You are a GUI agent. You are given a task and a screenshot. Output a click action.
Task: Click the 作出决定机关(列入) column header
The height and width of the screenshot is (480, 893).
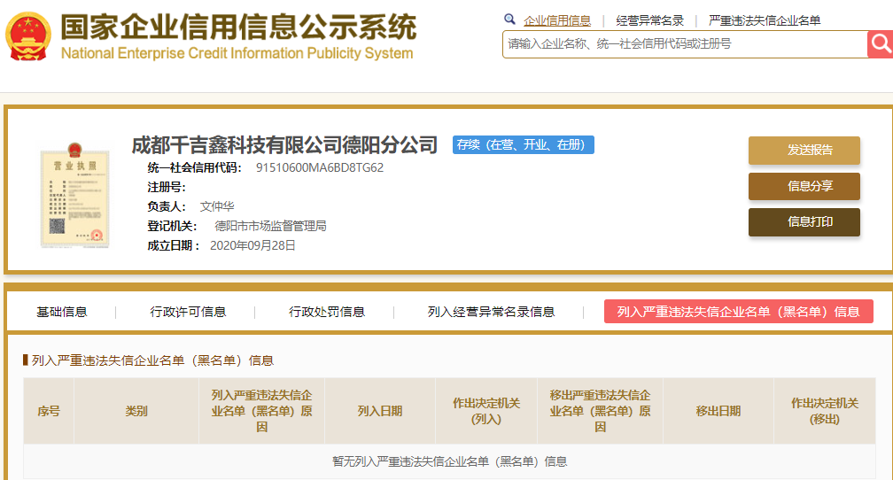click(486, 411)
